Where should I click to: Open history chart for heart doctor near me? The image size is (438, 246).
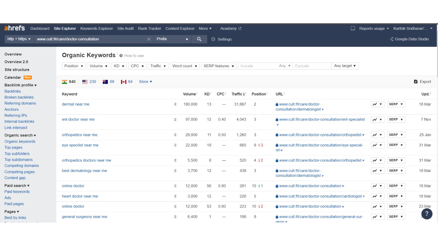click(x=378, y=196)
